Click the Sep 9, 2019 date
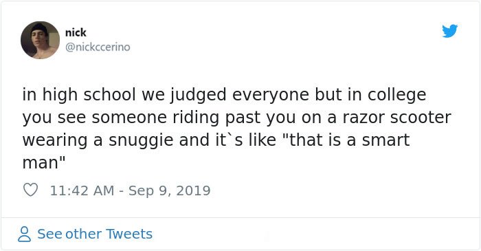This screenshot has height=251, width=481. (x=169, y=190)
